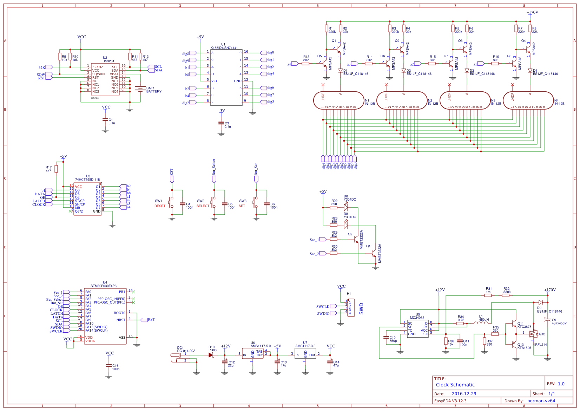Click the TITLE field Clock Schematic
Viewport: 580px width, 411px height.
pos(455,385)
